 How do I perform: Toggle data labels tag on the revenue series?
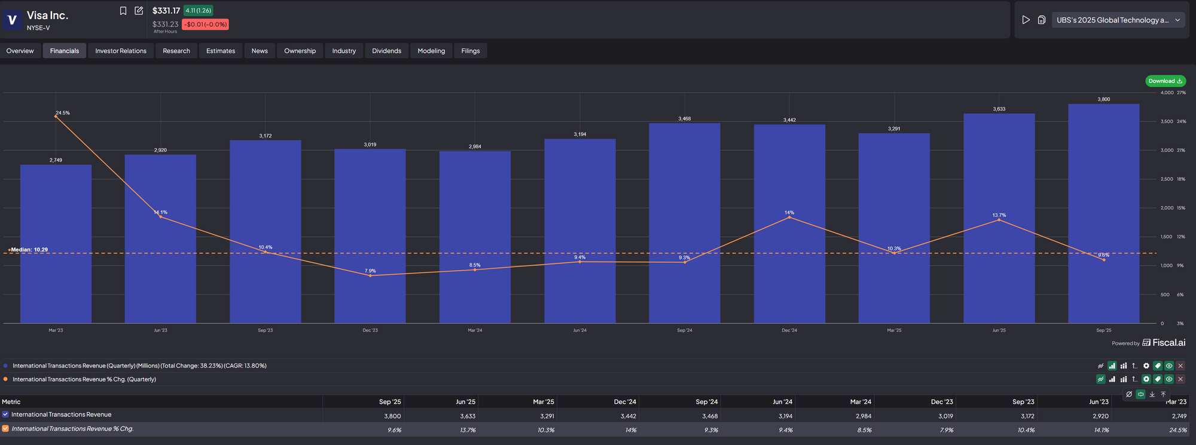[1157, 366]
